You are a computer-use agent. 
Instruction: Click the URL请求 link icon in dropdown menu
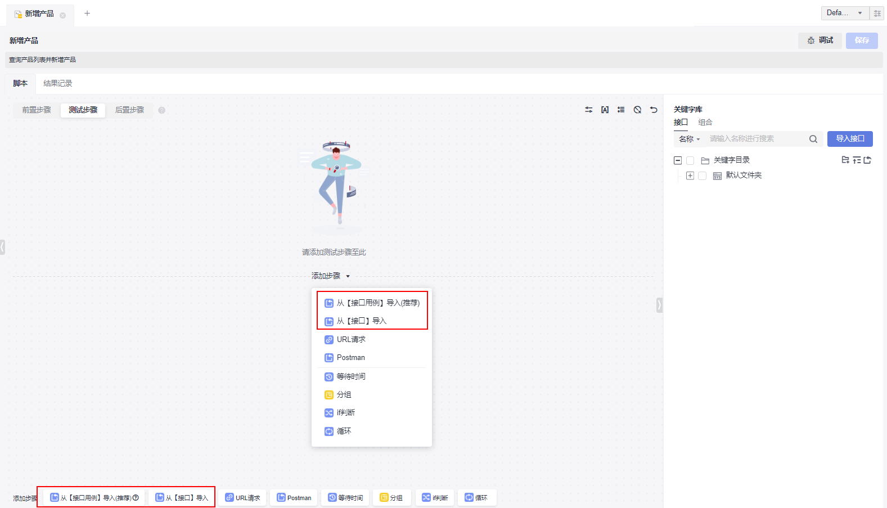[329, 340]
